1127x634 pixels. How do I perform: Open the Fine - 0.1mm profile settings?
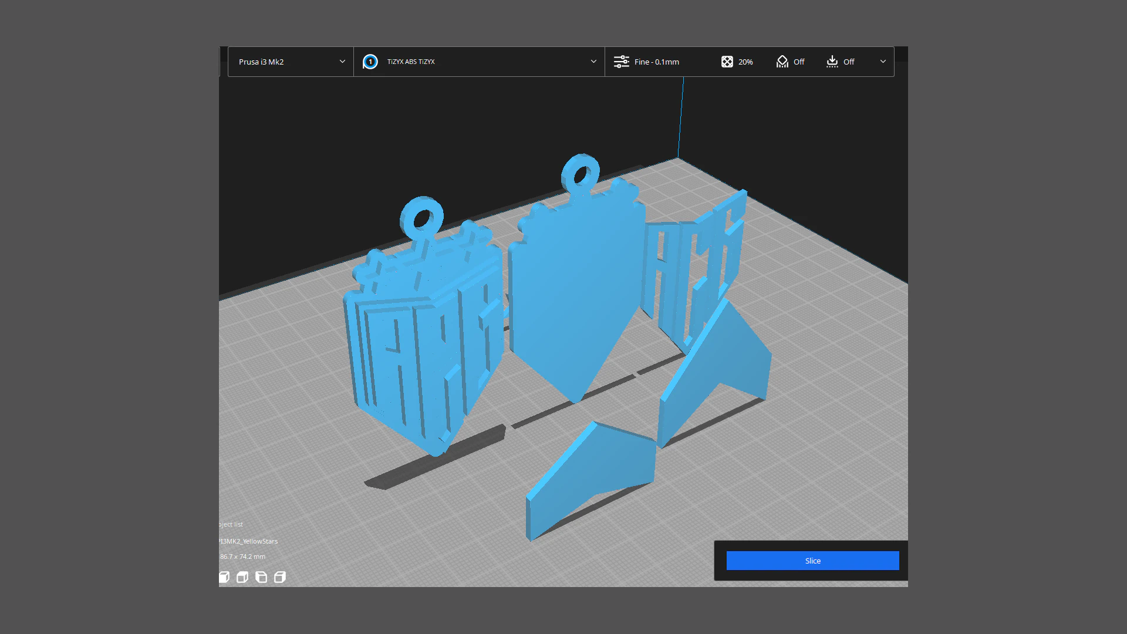coord(656,62)
